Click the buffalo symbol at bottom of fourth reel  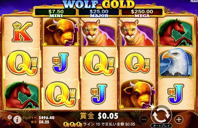point(137,95)
